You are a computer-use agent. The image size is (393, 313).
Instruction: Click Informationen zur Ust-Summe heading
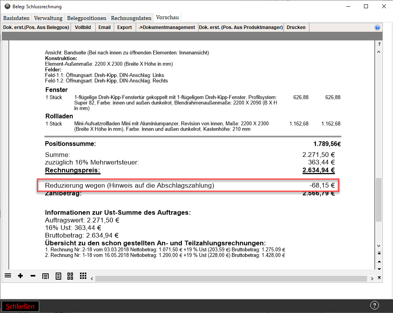118,213
